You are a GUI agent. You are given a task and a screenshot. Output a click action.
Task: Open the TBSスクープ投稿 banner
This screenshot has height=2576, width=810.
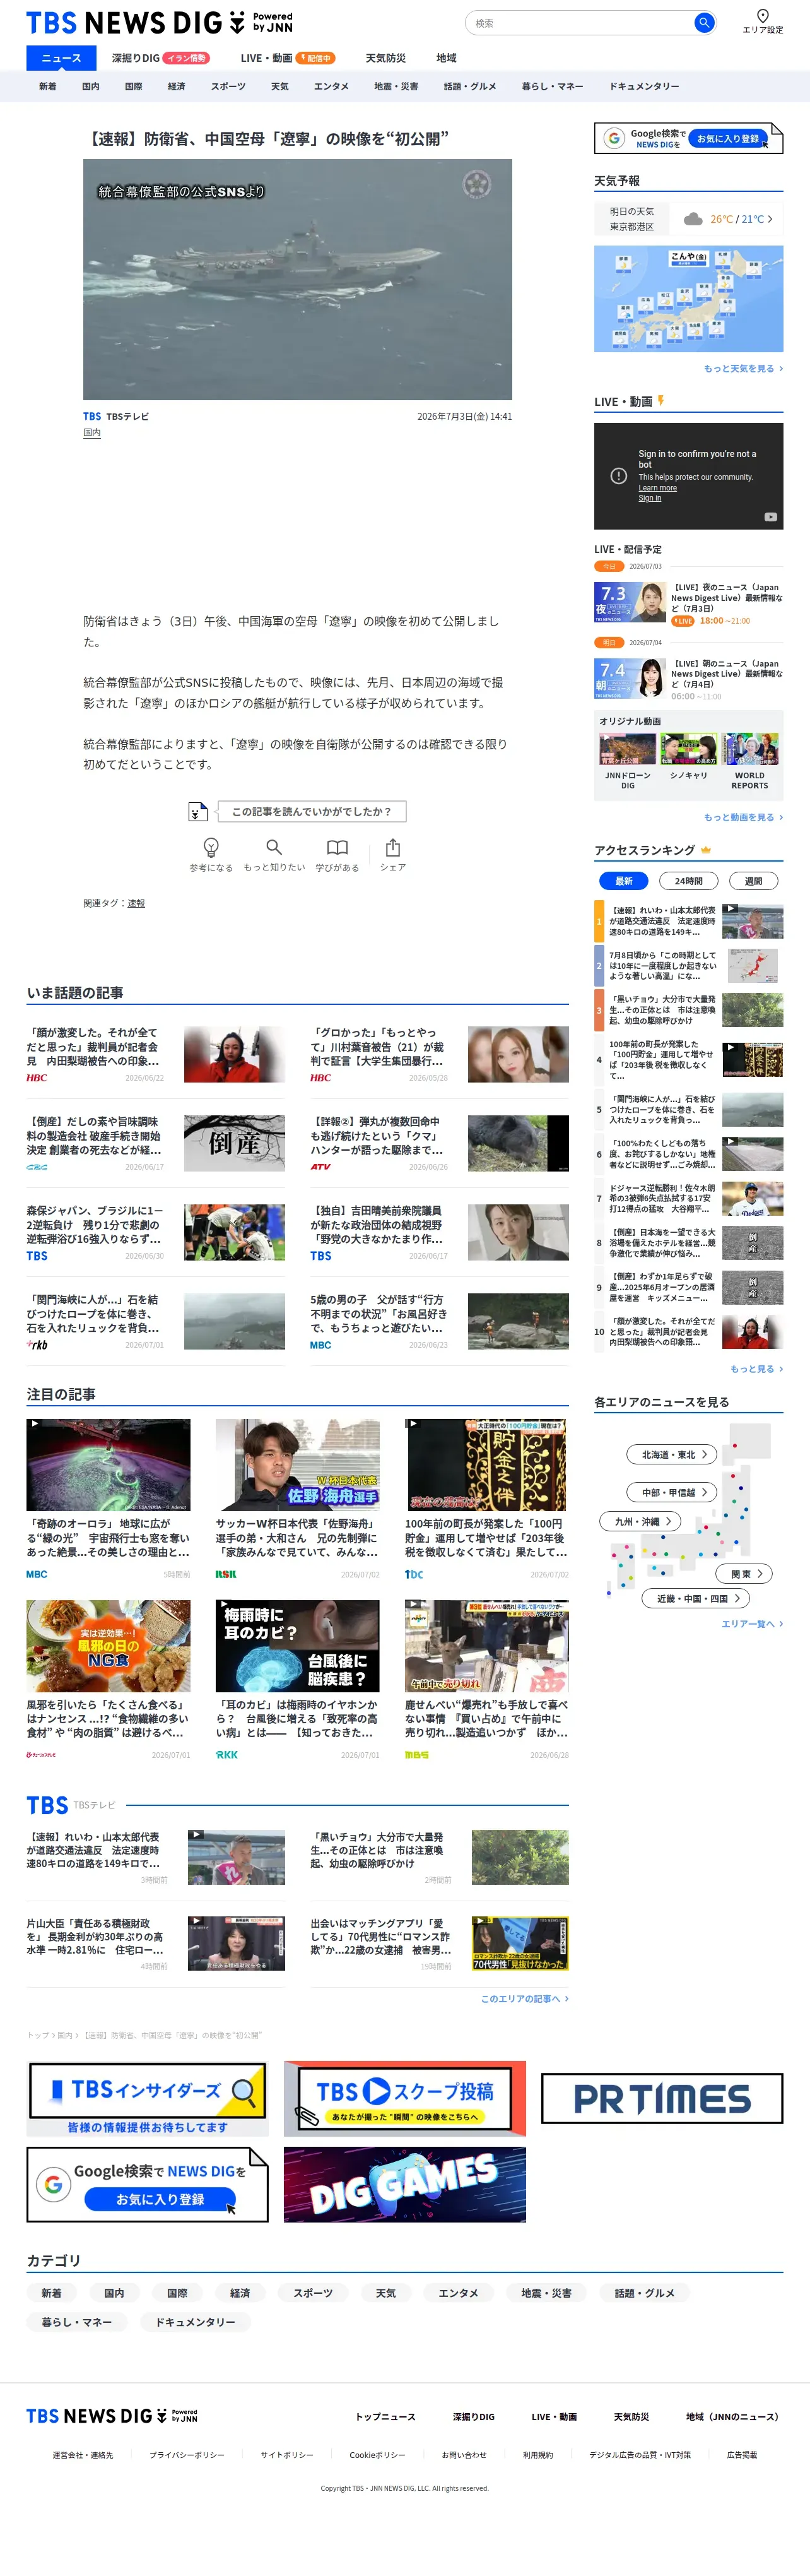(404, 2098)
